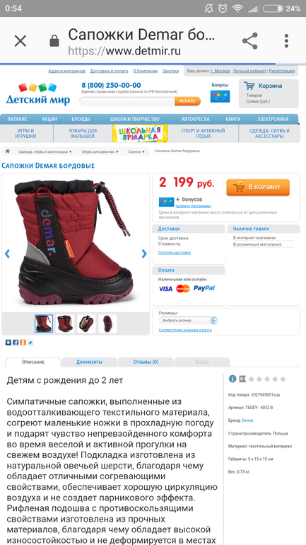Open the Способы доставки link
Viewport: 306px width, 545px height.
(175, 253)
